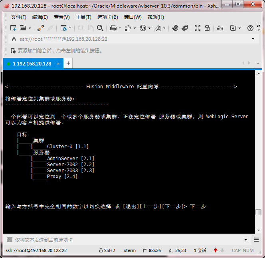
Task: Click the Copy toolbar icon
Action: pyautogui.click(x=81, y=28)
